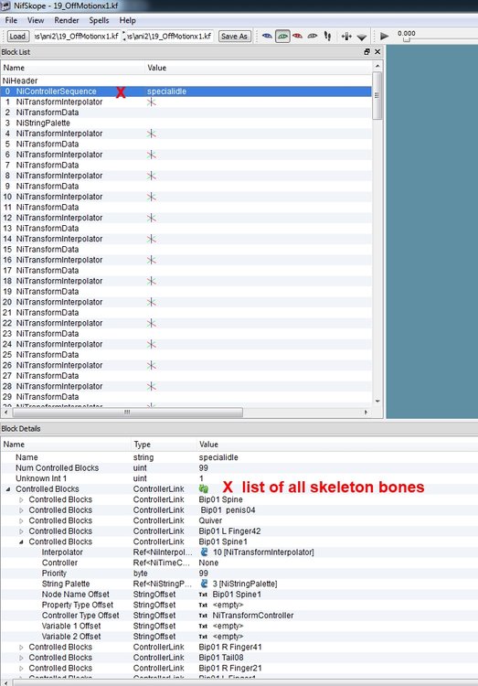Screen dimensions: 478x686
Task: Click the transform icon on block 12 row
Action: pyautogui.click(x=152, y=218)
